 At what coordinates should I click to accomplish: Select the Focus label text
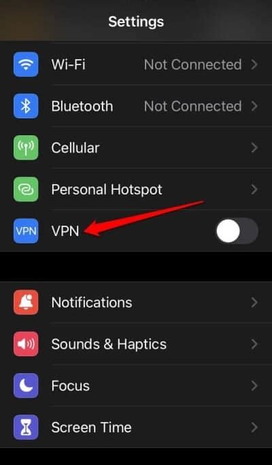coord(70,386)
